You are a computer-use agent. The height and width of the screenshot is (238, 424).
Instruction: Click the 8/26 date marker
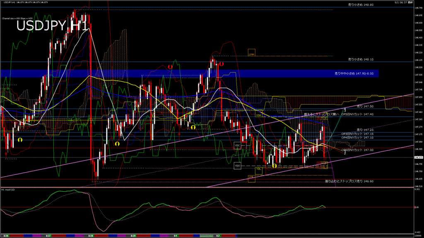tap(6, 236)
